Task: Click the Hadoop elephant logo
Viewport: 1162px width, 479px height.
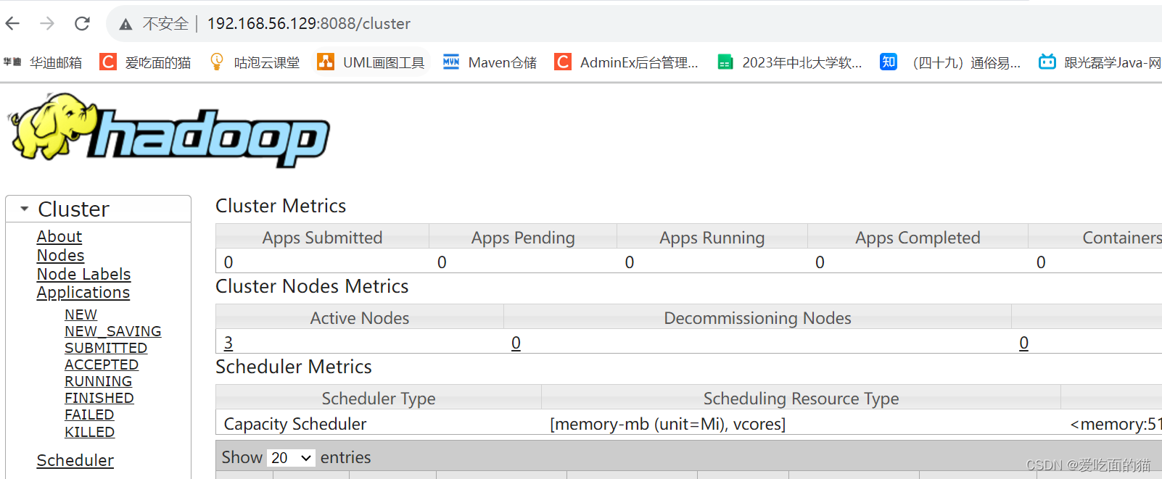Action: 169,129
